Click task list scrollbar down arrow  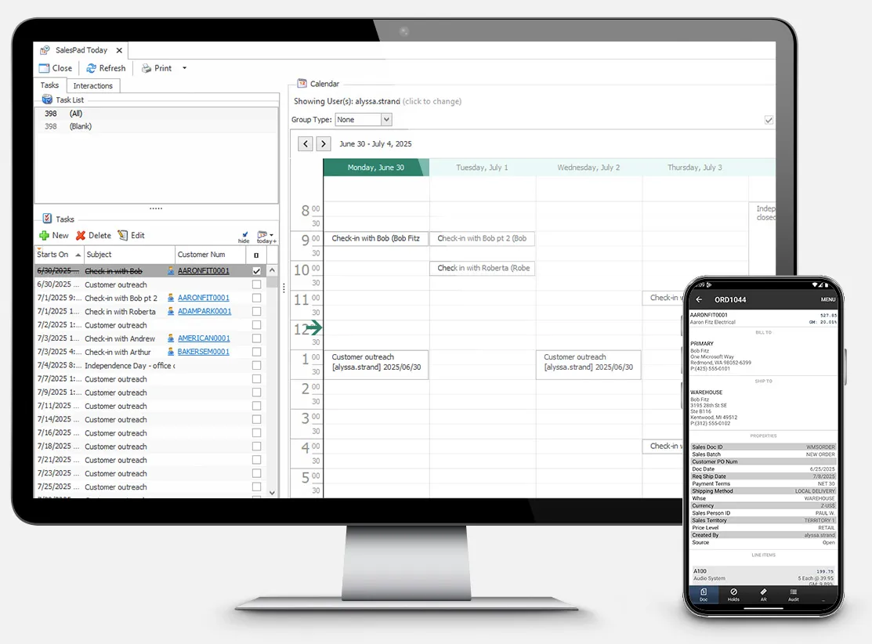pyautogui.click(x=272, y=492)
